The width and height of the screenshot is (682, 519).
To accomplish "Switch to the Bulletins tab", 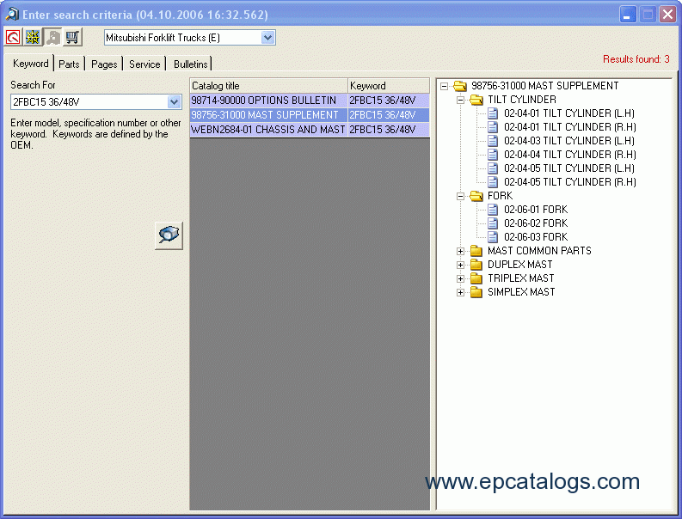I will click(191, 64).
